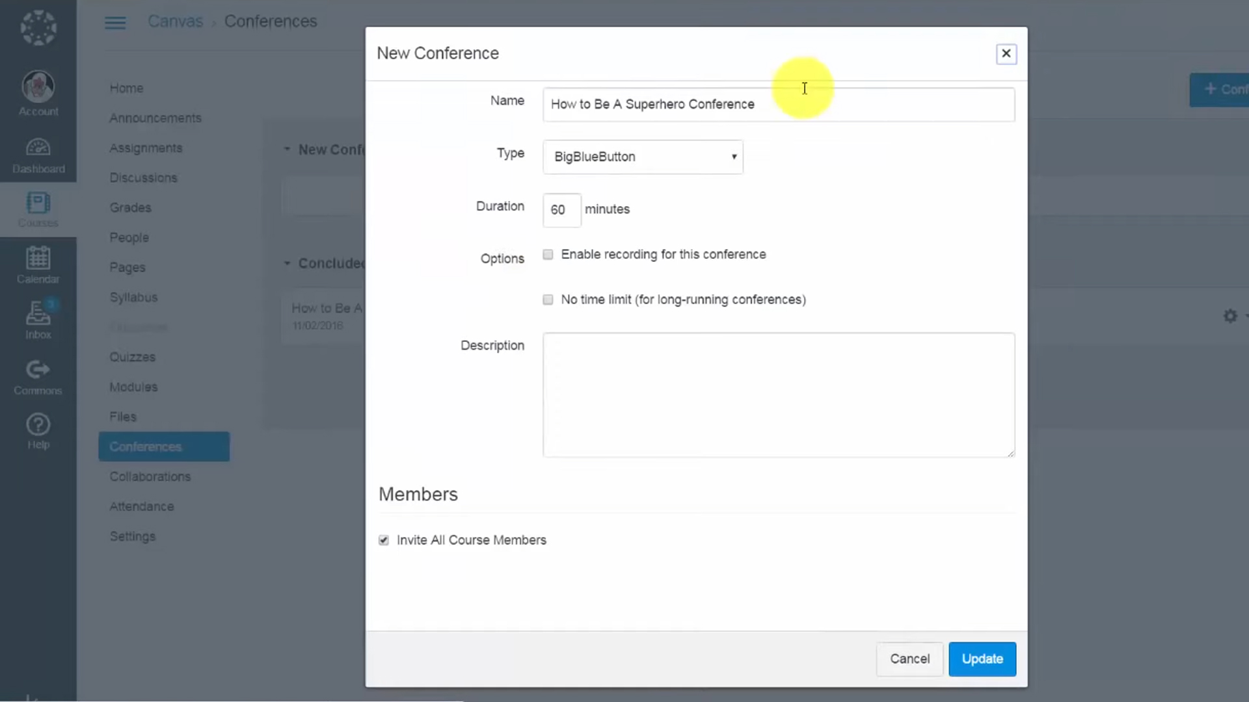Go to the Dashboard icon
The image size is (1249, 702).
coord(38,148)
